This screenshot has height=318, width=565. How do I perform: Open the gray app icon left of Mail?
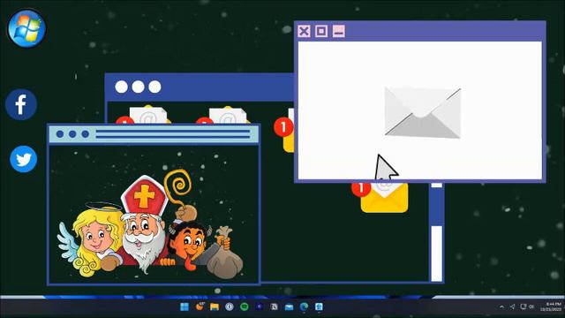click(274, 307)
